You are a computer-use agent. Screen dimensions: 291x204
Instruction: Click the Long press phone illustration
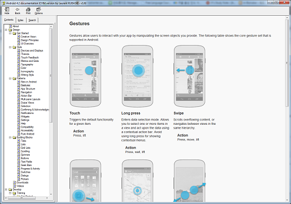[x=138, y=76]
